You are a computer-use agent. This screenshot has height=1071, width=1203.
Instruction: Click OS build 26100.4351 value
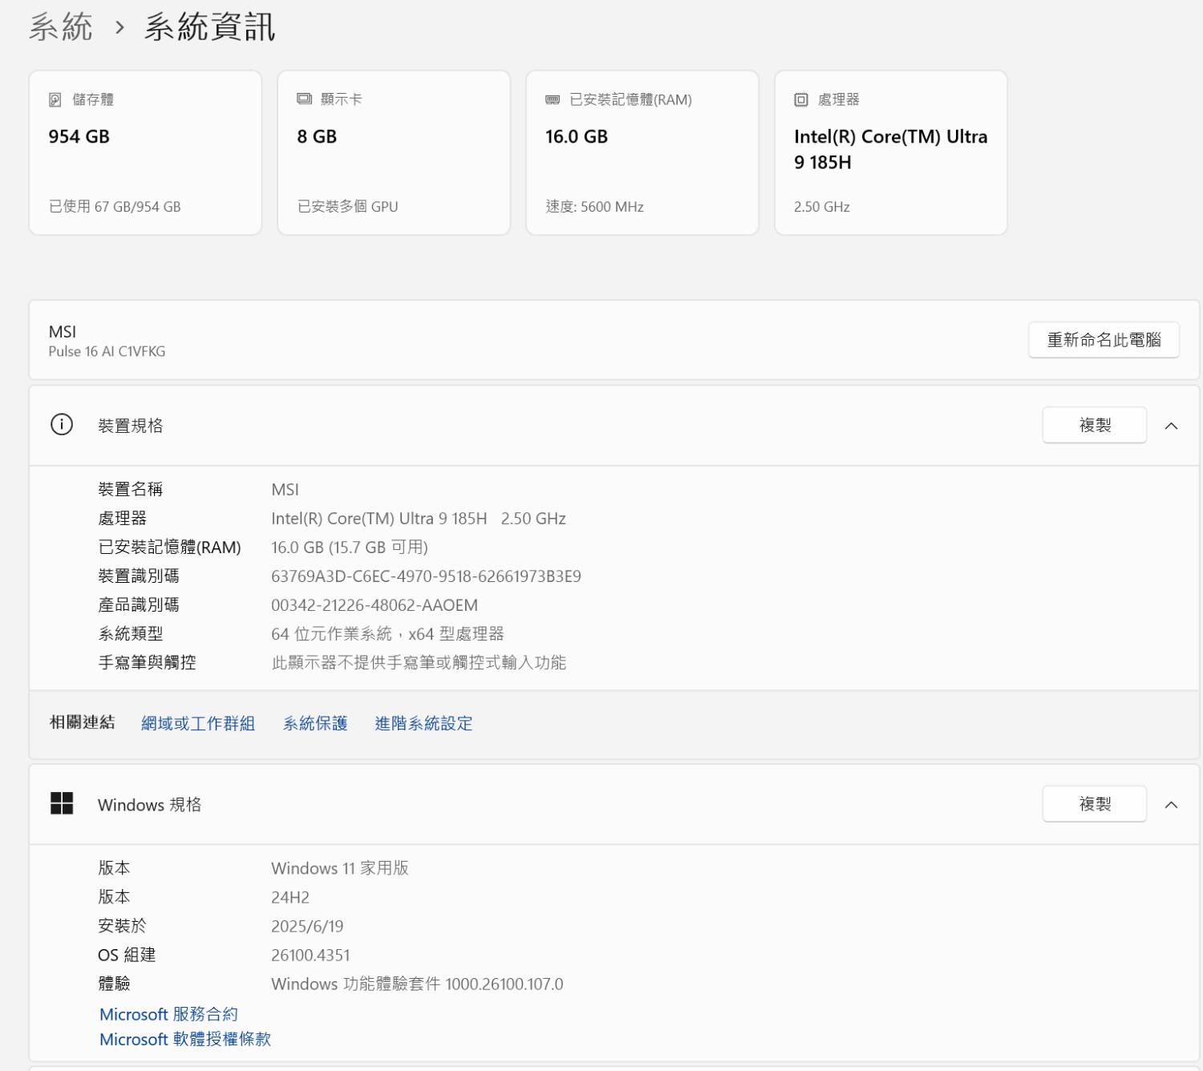310,956
